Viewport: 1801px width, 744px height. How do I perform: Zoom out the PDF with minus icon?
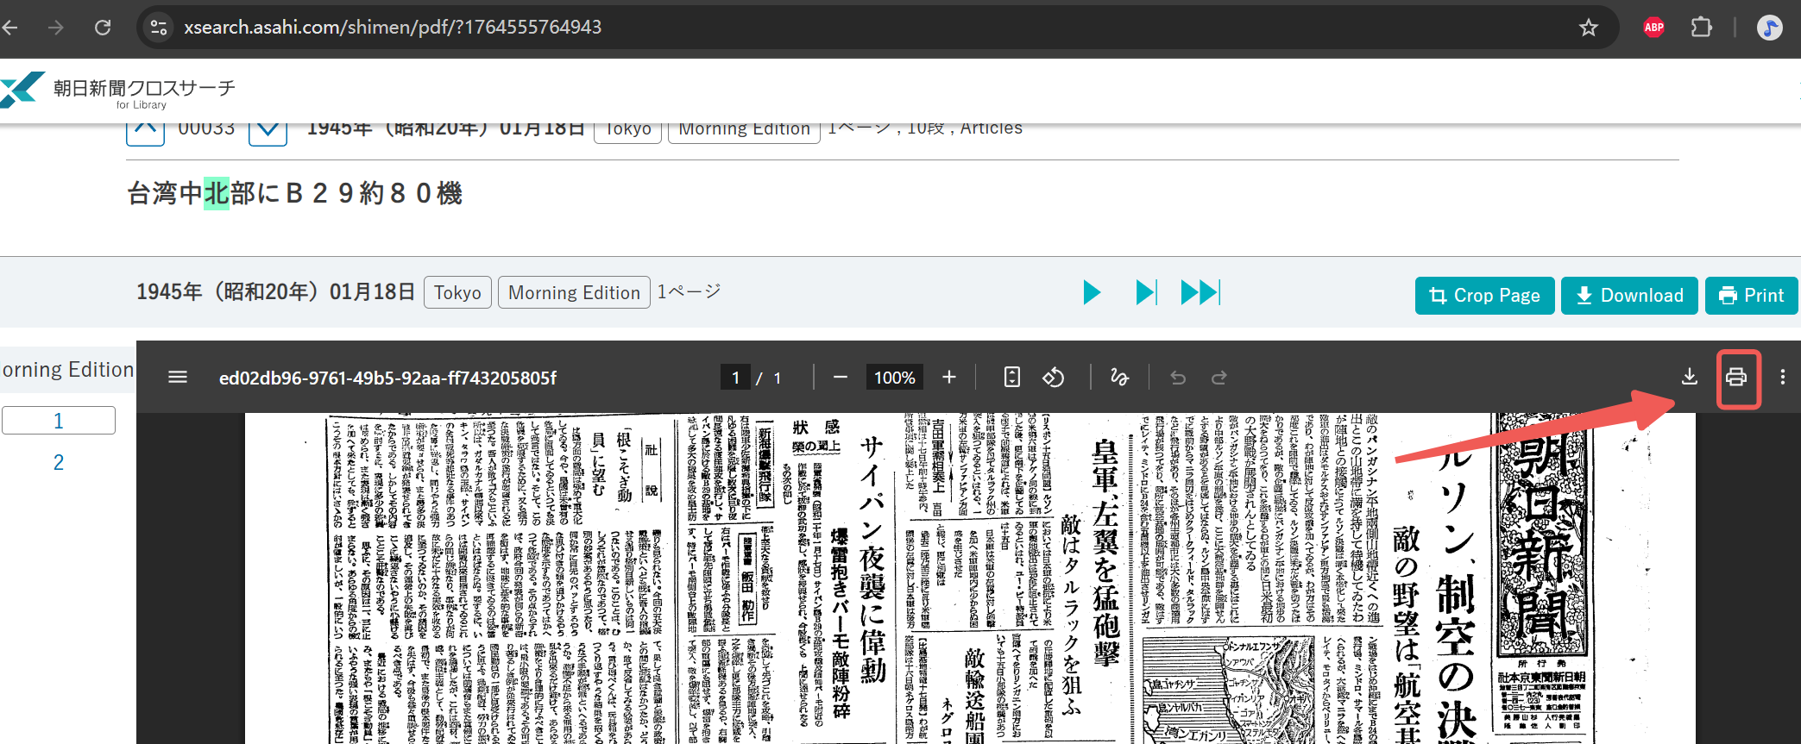click(841, 378)
